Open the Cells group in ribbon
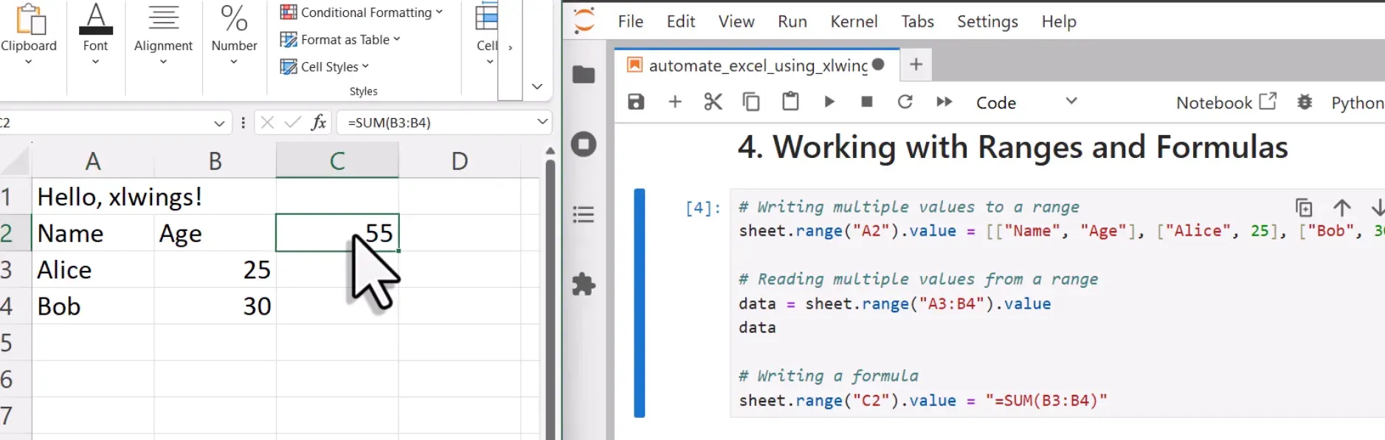Screen dimensions: 1385x440 pyautogui.click(x=487, y=33)
